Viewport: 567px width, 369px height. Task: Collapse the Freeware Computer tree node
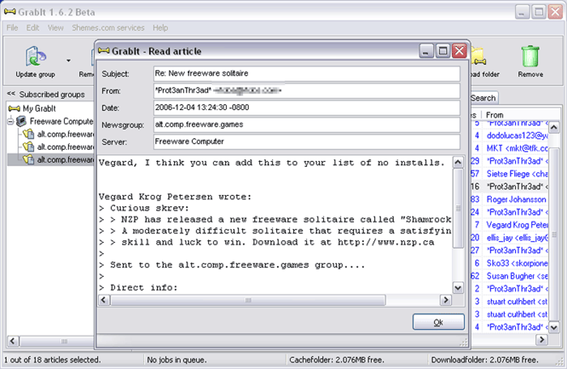[x=11, y=122]
